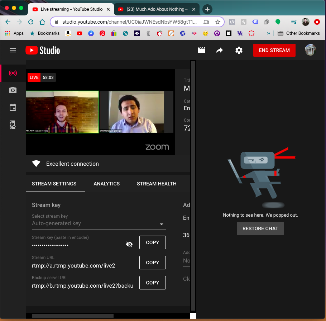Click the exit Studio sidebar icon
This screenshot has width=326, height=321.
(x=13, y=125)
